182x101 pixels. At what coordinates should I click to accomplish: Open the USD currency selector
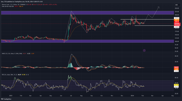(x=176, y=5)
